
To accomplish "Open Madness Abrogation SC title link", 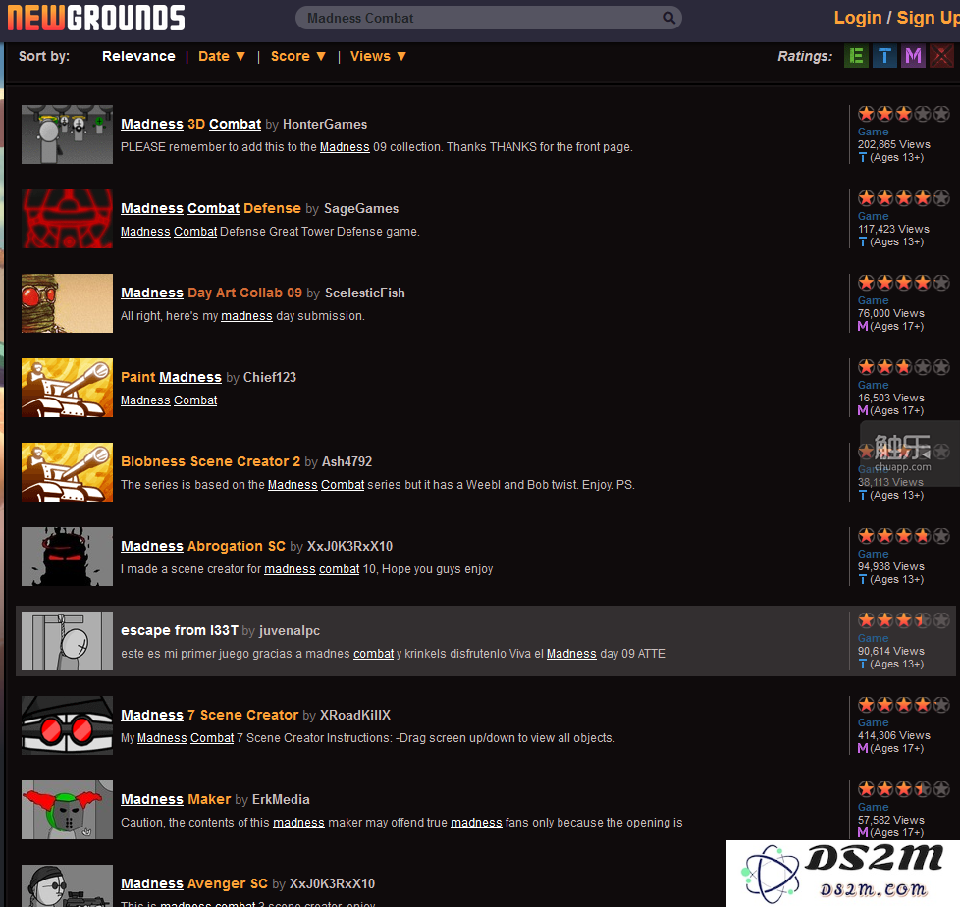I will pos(203,547).
